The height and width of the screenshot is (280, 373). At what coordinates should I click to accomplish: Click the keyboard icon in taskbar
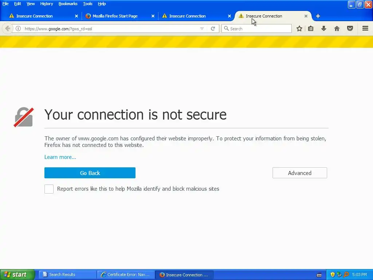(x=319, y=275)
